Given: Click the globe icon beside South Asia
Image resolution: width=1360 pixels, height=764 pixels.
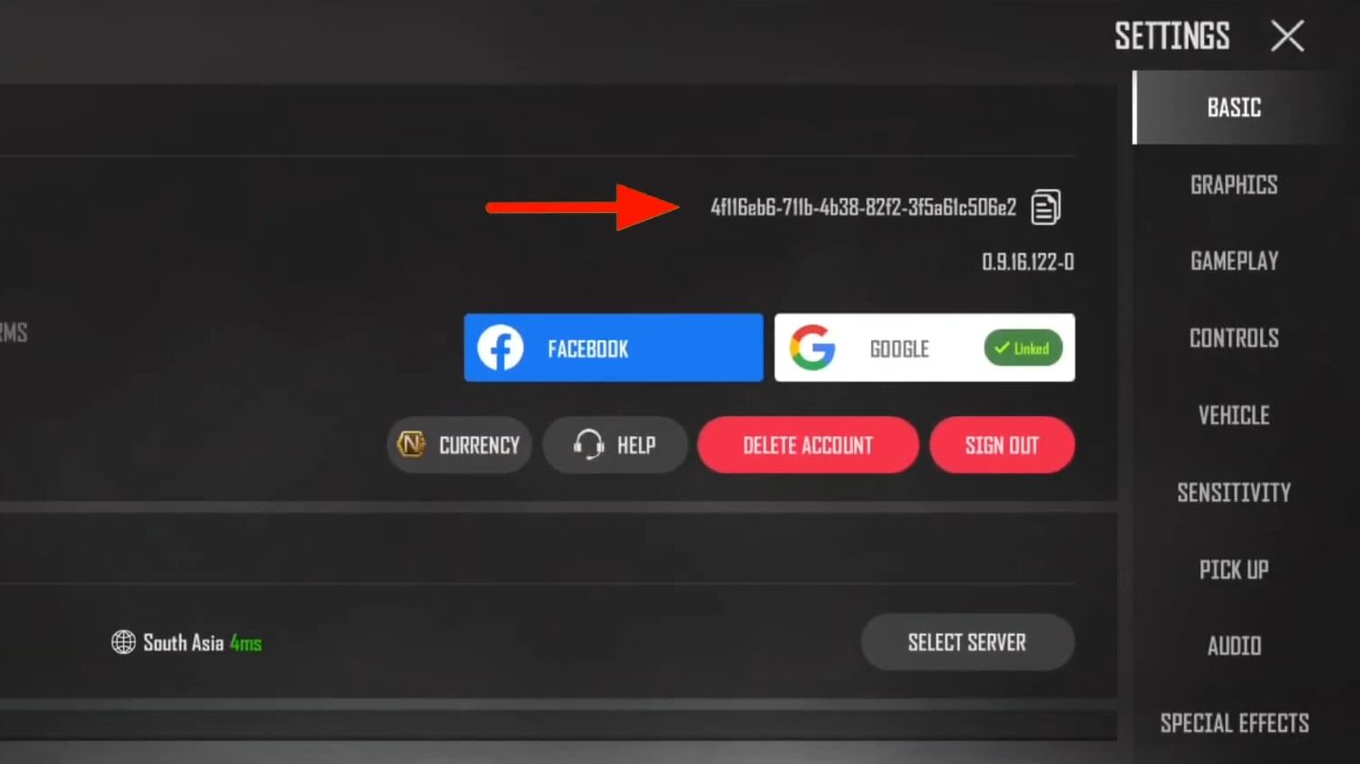Looking at the screenshot, I should pos(123,642).
